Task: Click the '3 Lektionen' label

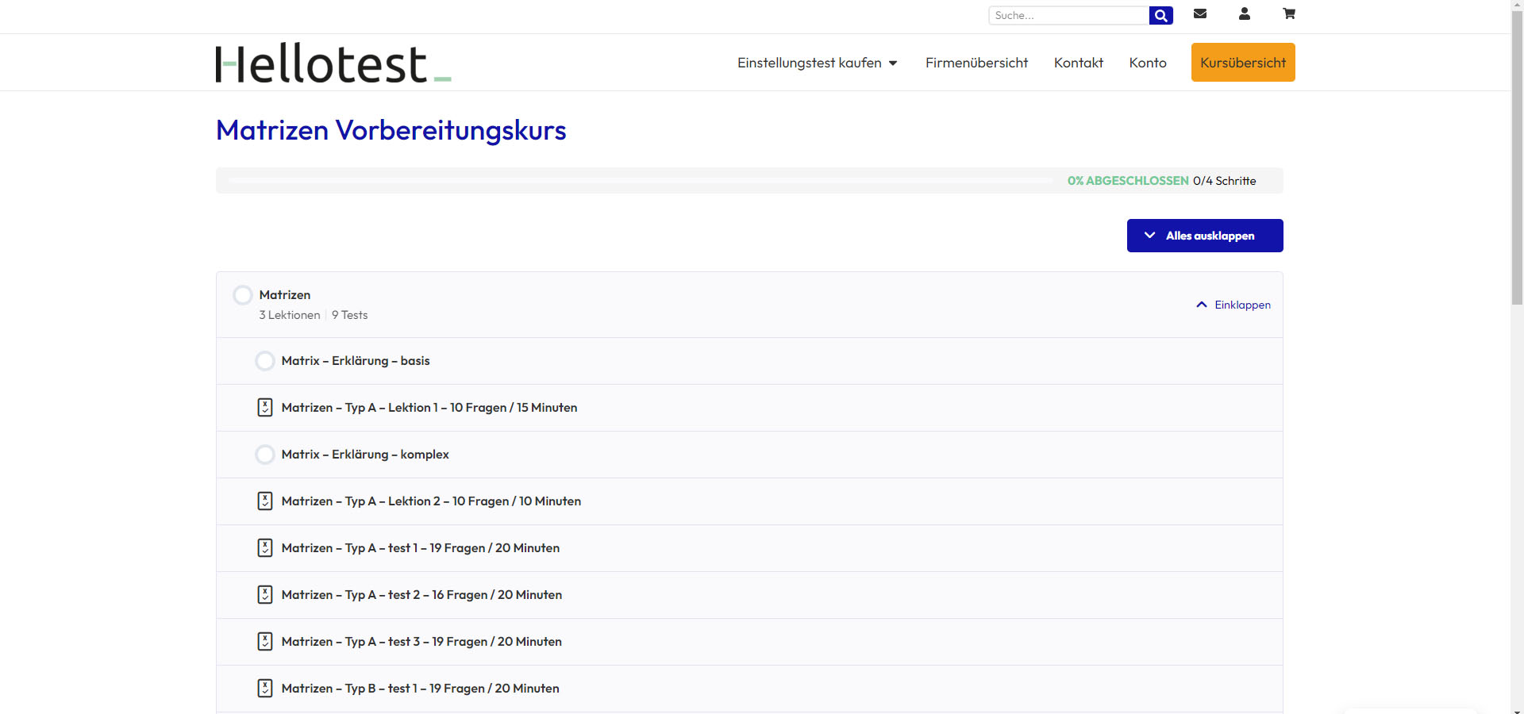Action: coord(290,315)
